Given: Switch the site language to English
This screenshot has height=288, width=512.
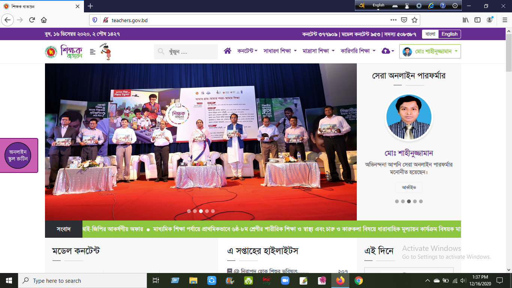Looking at the screenshot, I should 449,34.
